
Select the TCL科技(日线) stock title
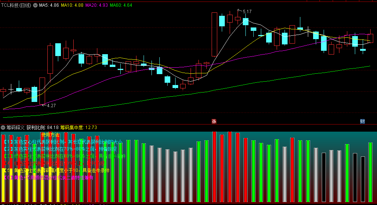tap(16, 5)
